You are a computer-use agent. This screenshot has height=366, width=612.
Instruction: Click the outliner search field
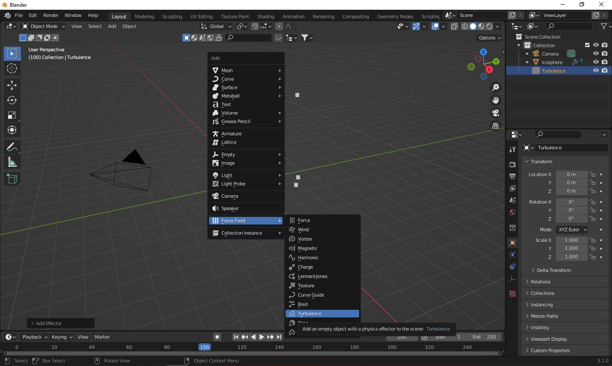pos(569,26)
